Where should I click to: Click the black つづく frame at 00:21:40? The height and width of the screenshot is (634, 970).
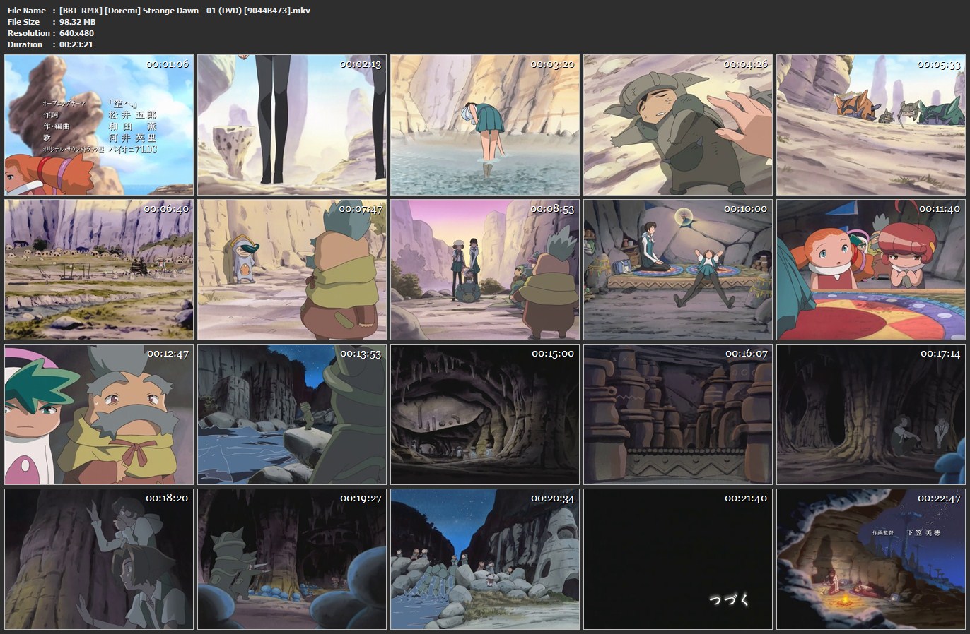pyautogui.click(x=678, y=559)
